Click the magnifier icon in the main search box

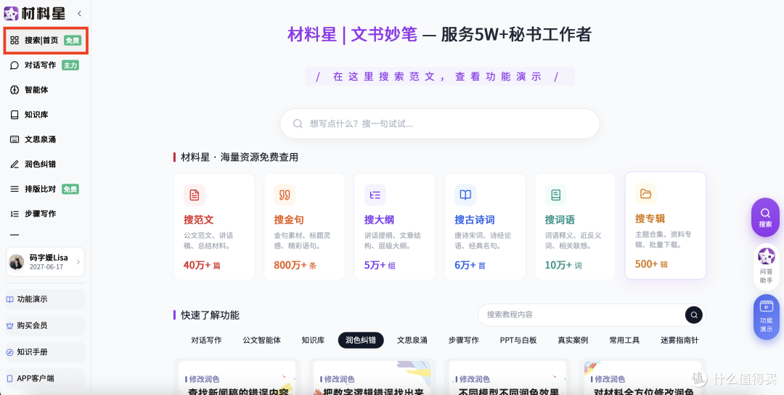point(298,123)
